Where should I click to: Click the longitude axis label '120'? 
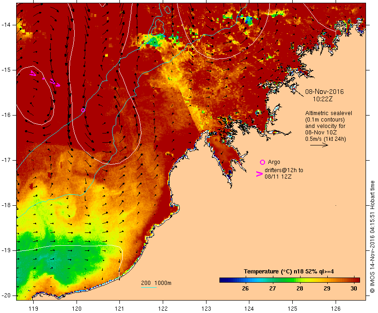(77, 309)
